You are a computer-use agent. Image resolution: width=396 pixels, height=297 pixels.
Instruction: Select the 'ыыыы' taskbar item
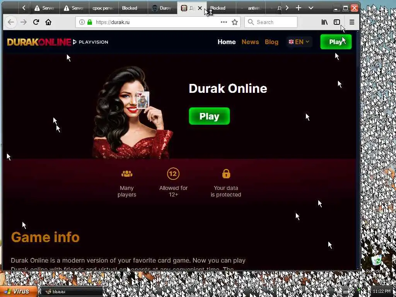72,292
